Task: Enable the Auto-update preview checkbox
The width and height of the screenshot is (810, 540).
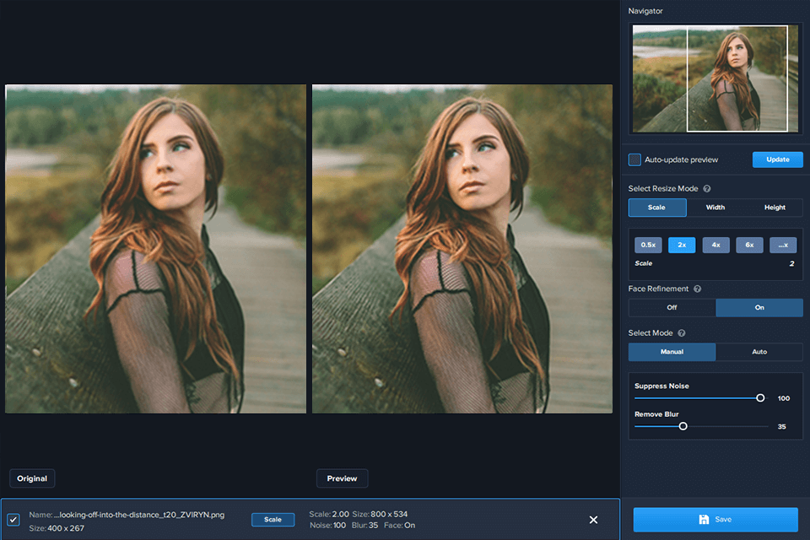Action: [x=634, y=159]
